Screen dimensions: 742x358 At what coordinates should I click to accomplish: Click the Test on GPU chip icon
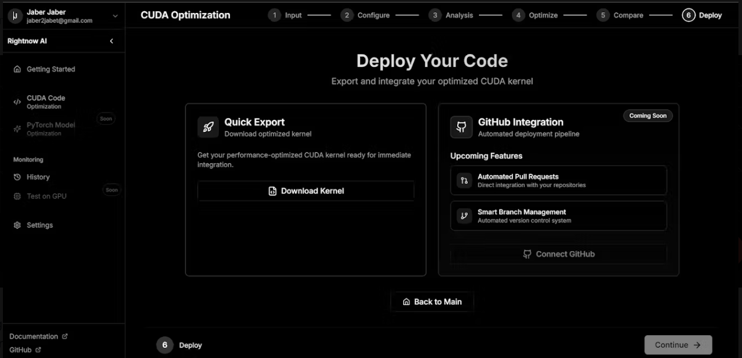[x=17, y=197]
